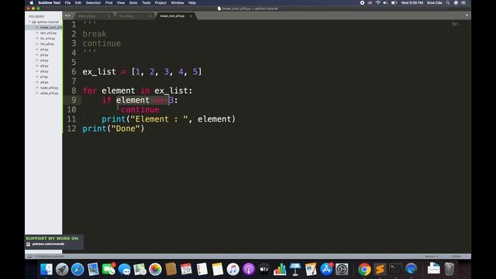
Task: Open the File menu
Action: pyautogui.click(x=67, y=2)
